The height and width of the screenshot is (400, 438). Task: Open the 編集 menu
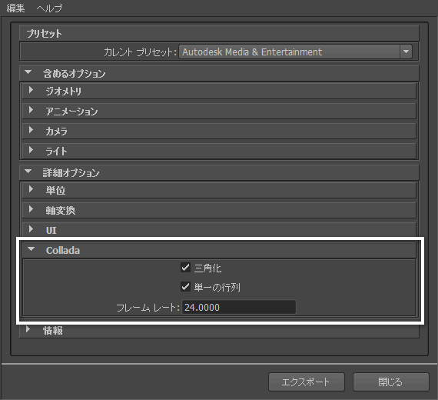15,8
